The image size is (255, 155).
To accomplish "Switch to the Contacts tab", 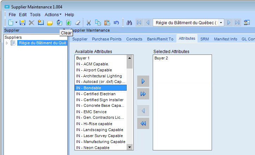I will [x=134, y=39].
